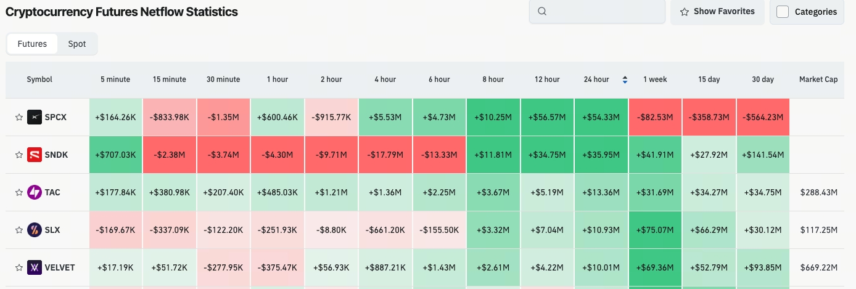
Task: Favorite SPCX with its star icon
Action: point(19,117)
